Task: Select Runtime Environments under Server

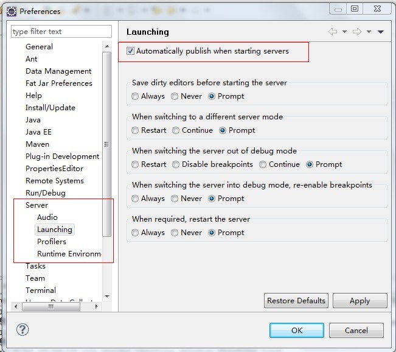Action: point(69,253)
